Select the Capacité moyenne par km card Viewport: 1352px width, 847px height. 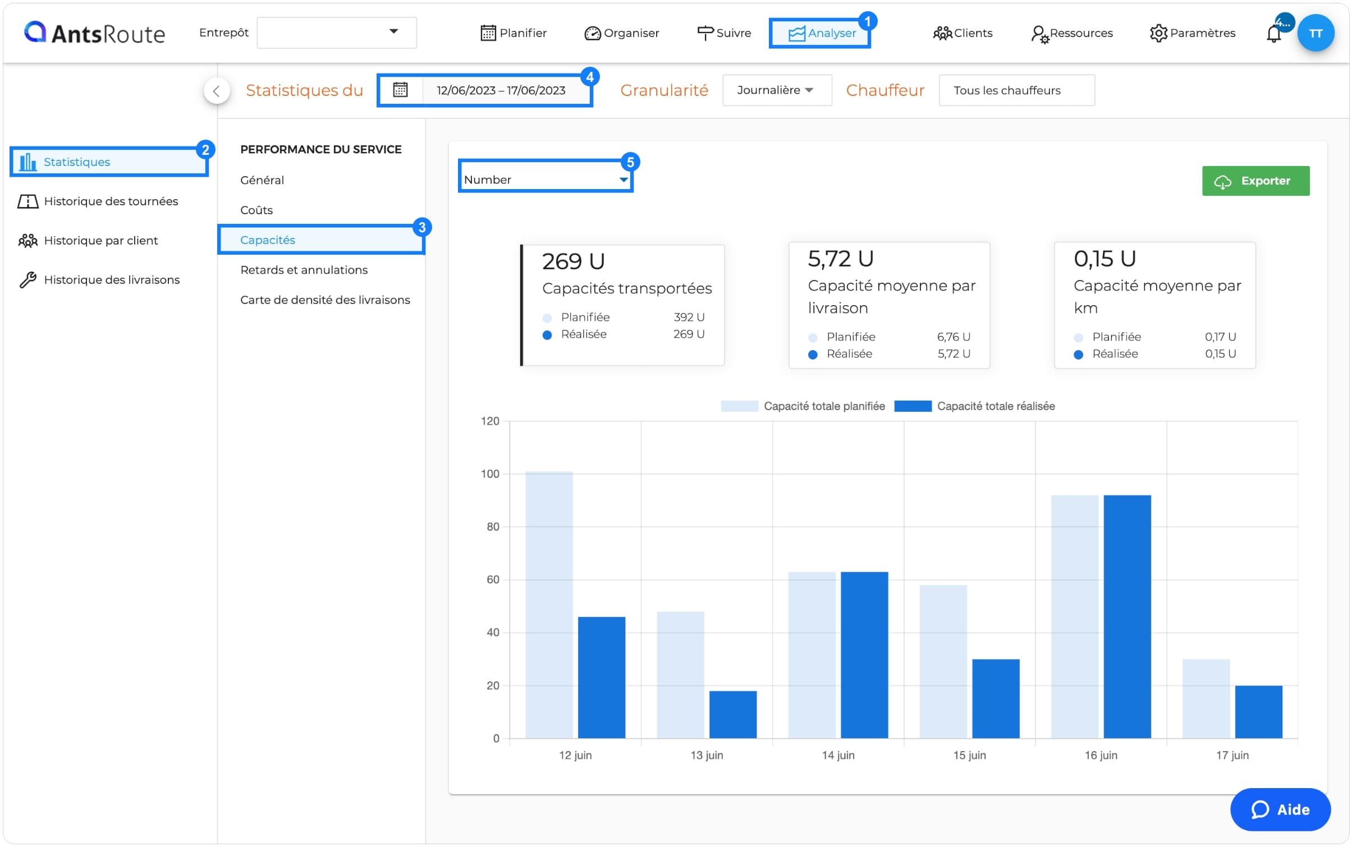click(1154, 305)
